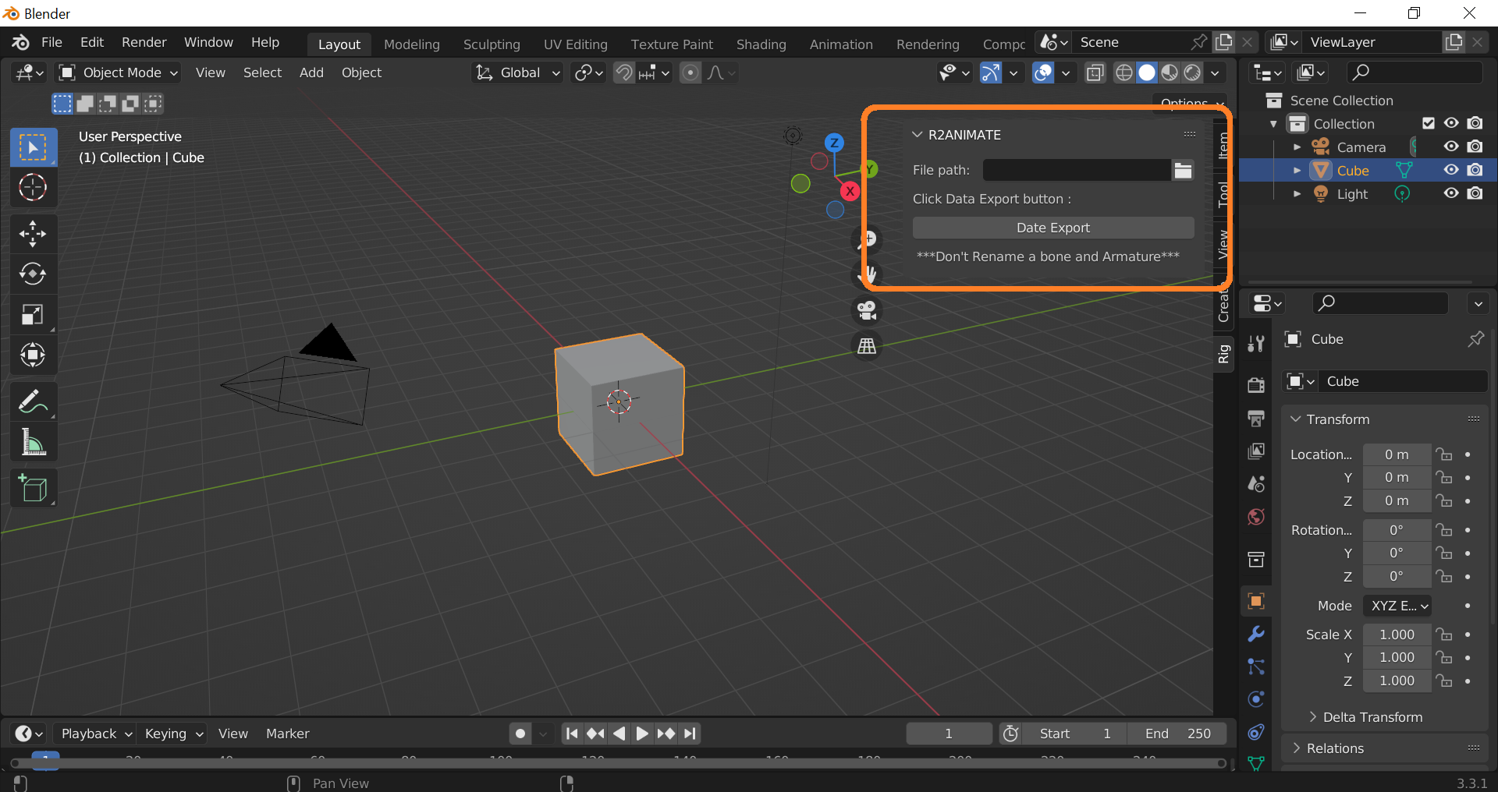Switch to the Shading workspace tab
The height and width of the screenshot is (792, 1498).
[x=761, y=44]
